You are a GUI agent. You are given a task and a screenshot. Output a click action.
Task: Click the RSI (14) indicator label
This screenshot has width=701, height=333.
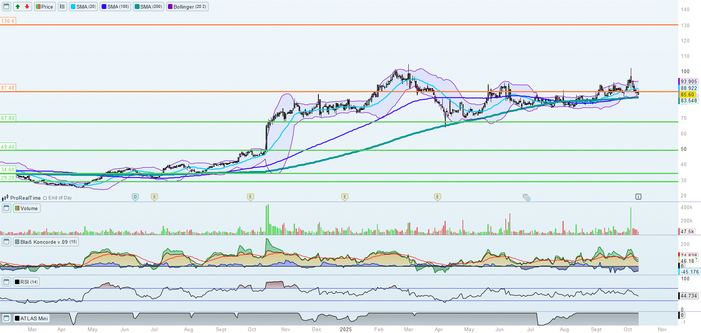26,282
